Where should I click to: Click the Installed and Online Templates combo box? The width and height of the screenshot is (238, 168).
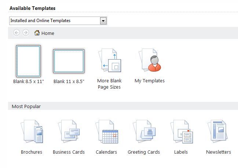pos(58,21)
